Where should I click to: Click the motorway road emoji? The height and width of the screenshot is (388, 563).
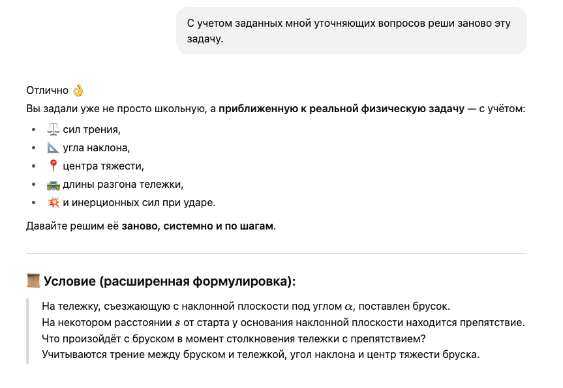click(53, 184)
